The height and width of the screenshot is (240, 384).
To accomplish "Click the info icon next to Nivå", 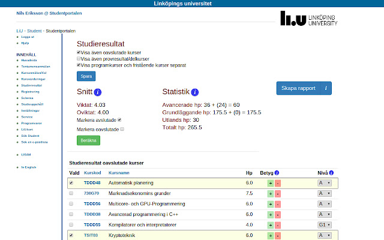I will click(x=331, y=173).
